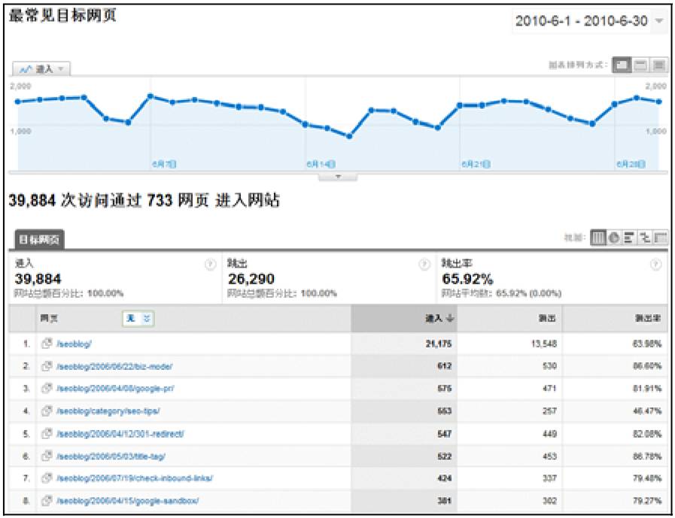This screenshot has height=518, width=675.
Task: Click the 6月21日 date marker on graph
Action: point(476,164)
